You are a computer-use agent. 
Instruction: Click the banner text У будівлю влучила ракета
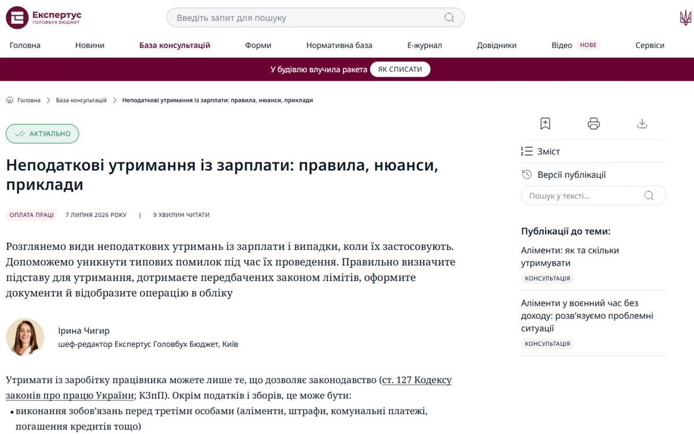319,69
